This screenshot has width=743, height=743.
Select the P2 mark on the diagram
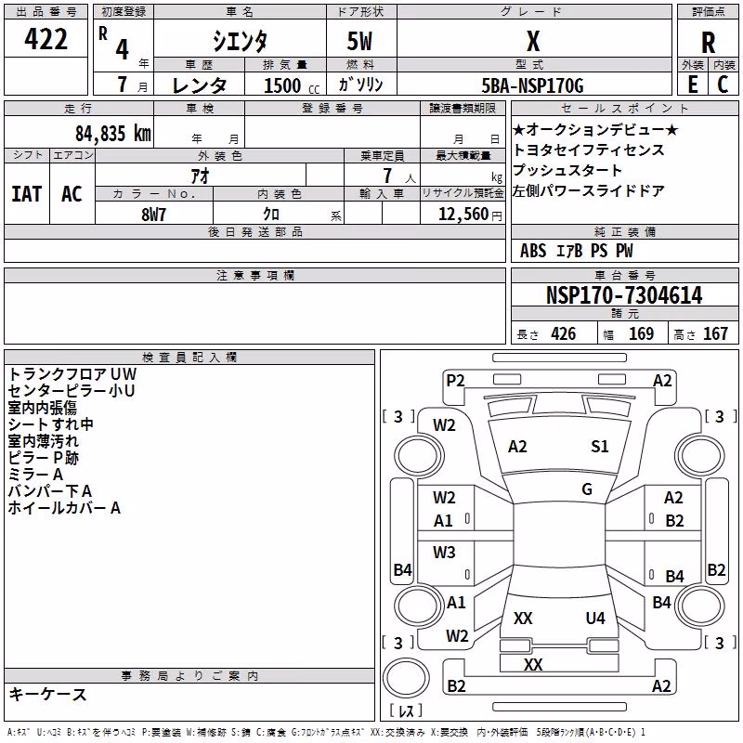coord(455,381)
